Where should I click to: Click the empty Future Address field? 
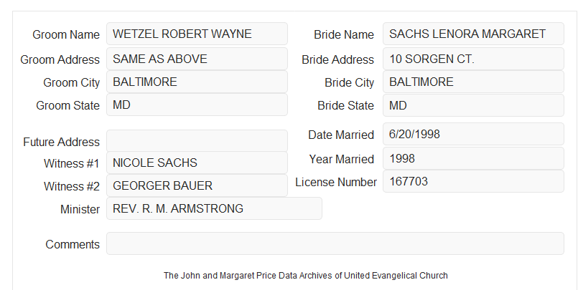click(x=197, y=141)
